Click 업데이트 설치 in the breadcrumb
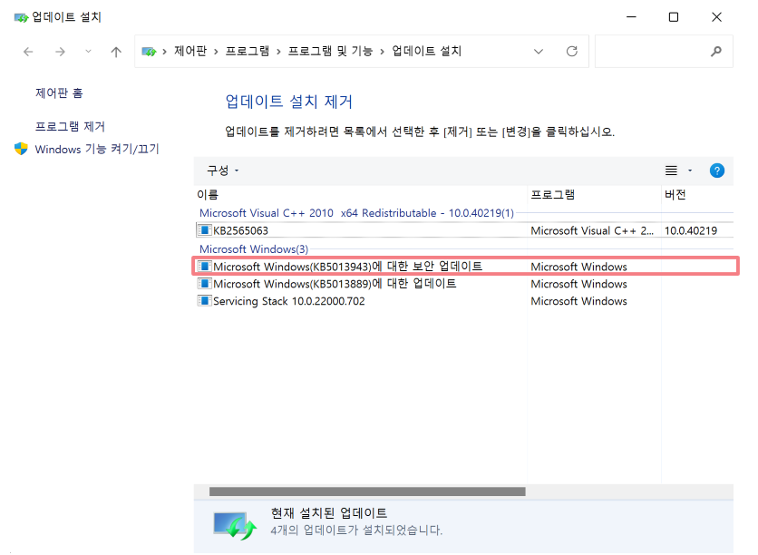758x555 pixels. click(x=426, y=51)
